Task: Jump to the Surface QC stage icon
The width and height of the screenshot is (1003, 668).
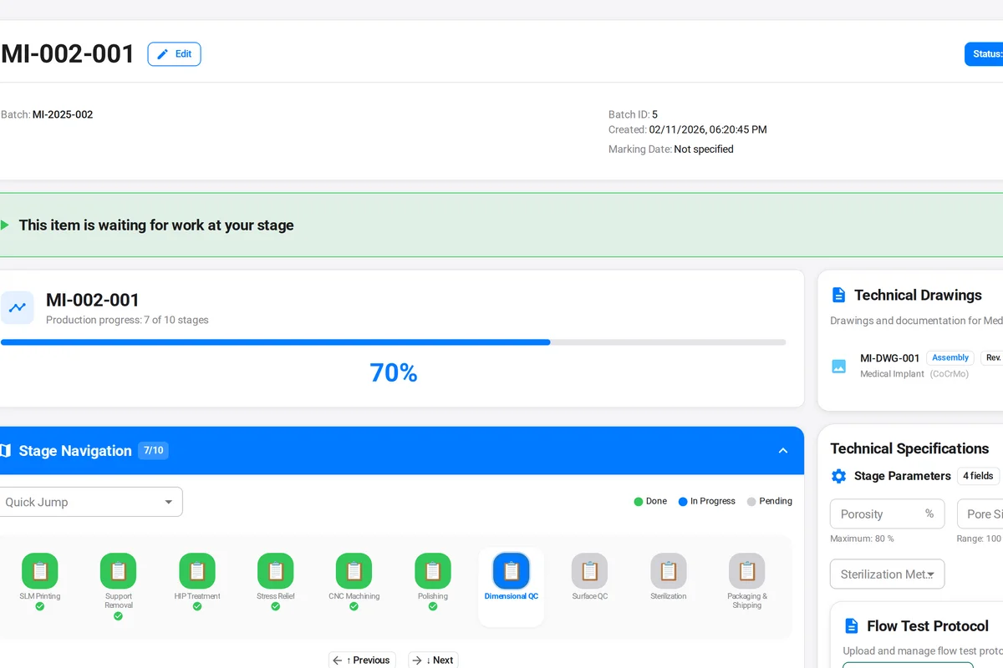Action: [590, 571]
